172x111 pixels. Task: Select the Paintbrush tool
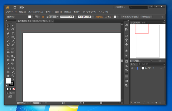pyautogui.click(x=8, y=41)
